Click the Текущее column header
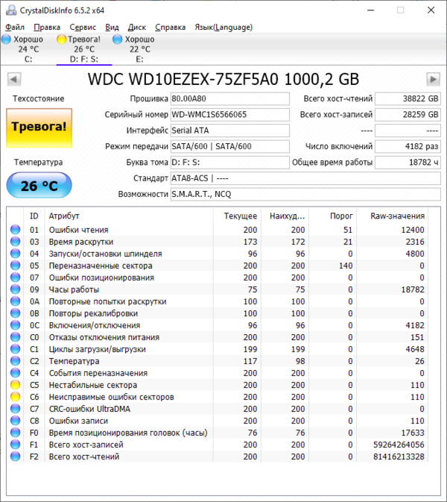Screen dimensions: 447x502 [x=237, y=216]
